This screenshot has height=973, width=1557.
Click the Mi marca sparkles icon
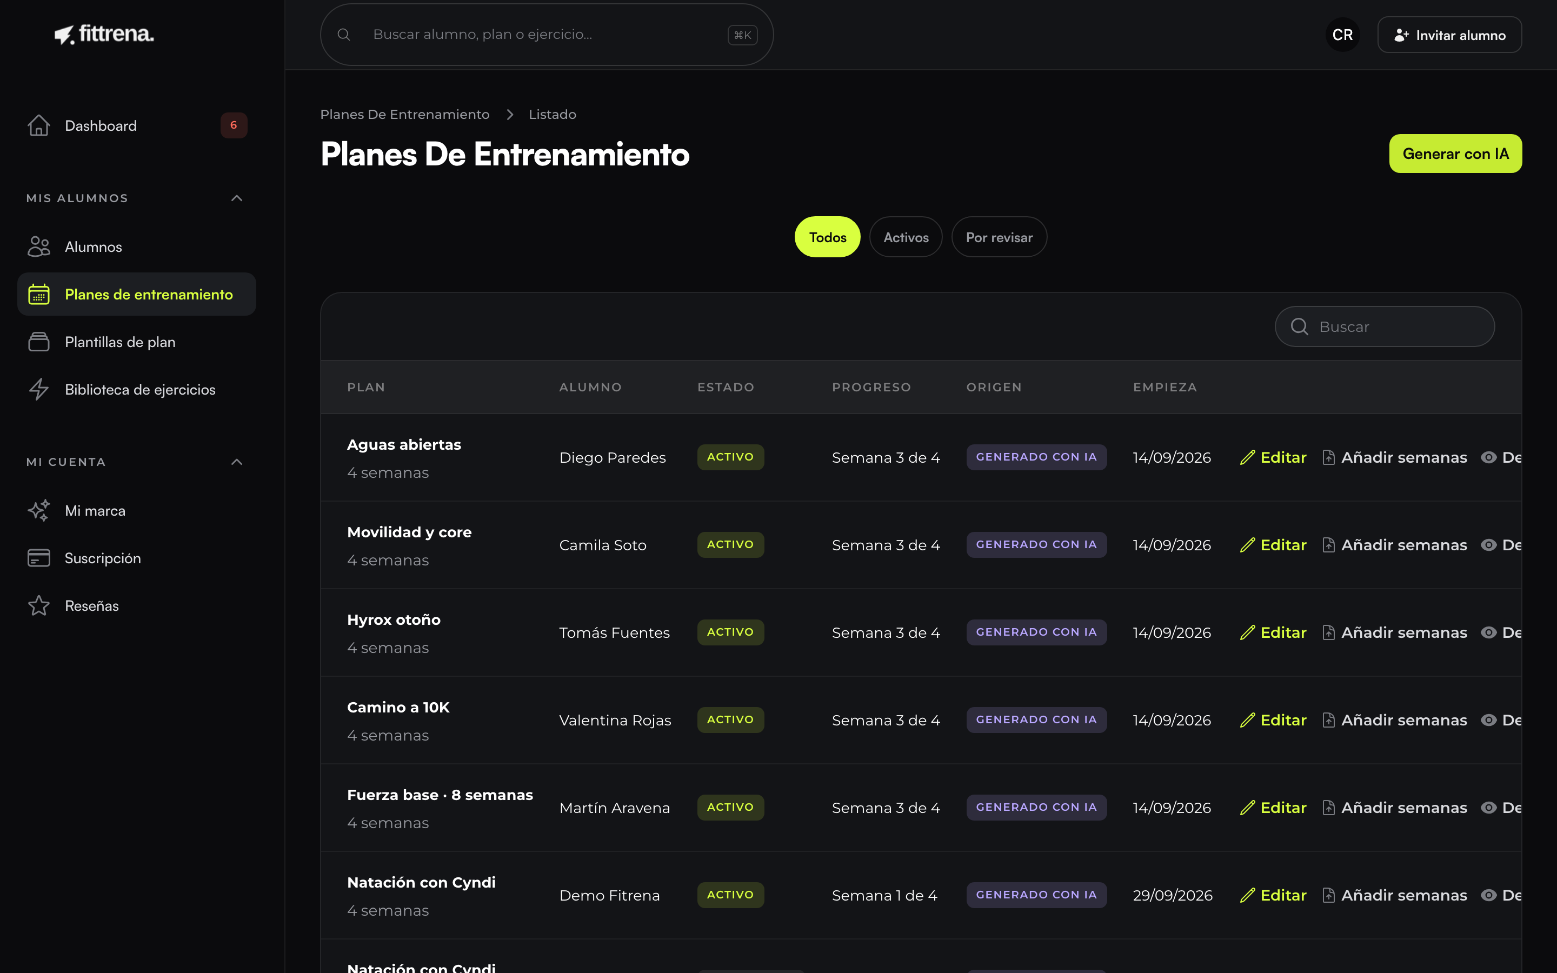pyautogui.click(x=38, y=510)
